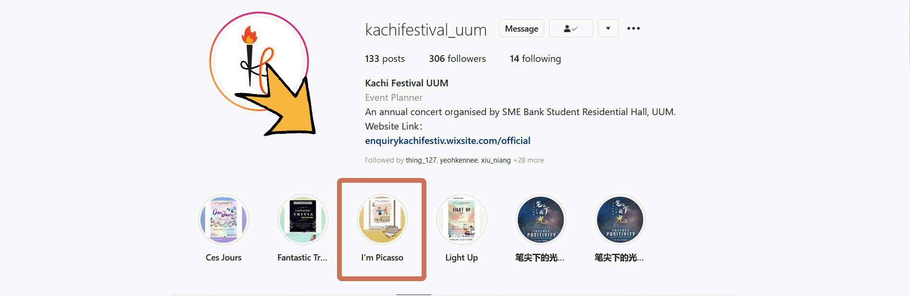View the 306 followers list
This screenshot has width=910, height=296.
(x=457, y=59)
